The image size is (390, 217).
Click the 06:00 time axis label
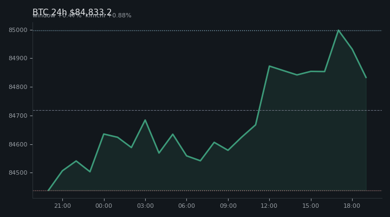click(186, 206)
